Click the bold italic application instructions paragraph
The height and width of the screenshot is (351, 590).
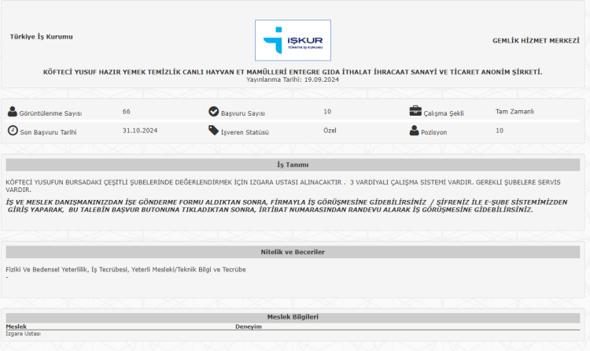[x=286, y=205]
